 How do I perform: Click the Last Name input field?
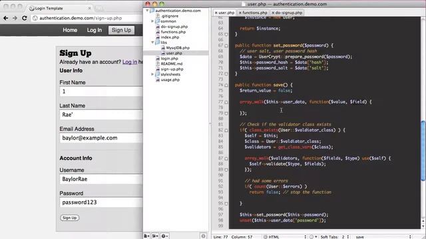point(101,115)
